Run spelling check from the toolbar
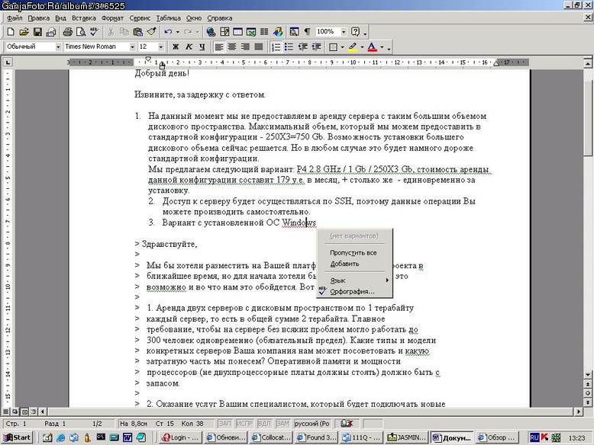Screen dimensions: 594x445 pyautogui.click(x=94, y=32)
